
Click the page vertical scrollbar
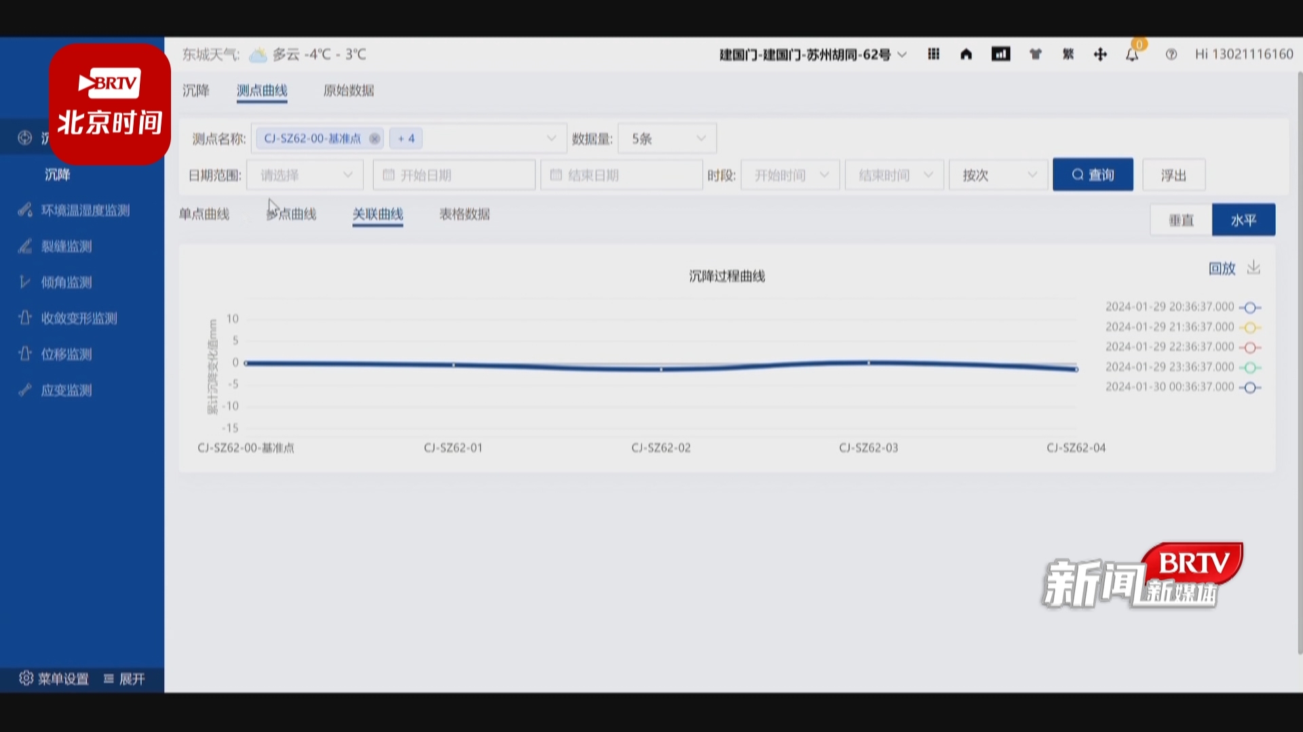1300,363
